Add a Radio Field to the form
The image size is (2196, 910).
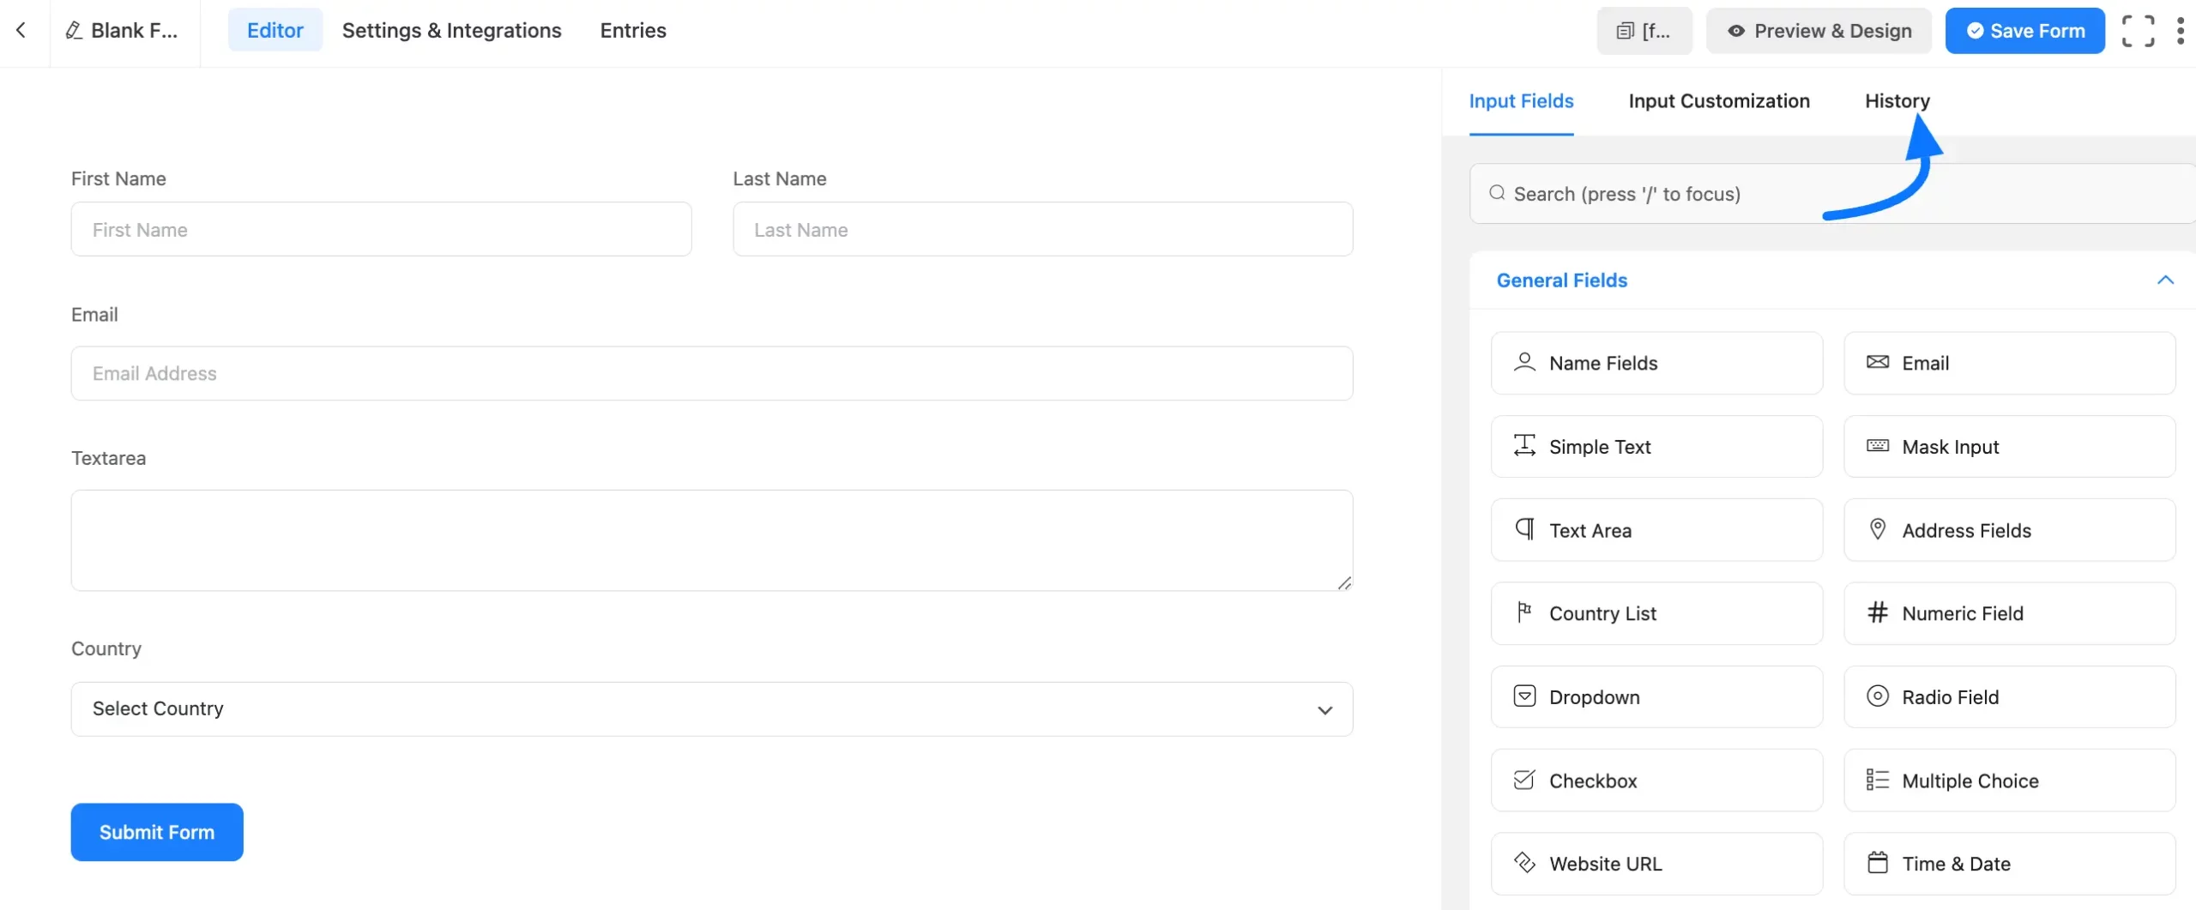2008,697
